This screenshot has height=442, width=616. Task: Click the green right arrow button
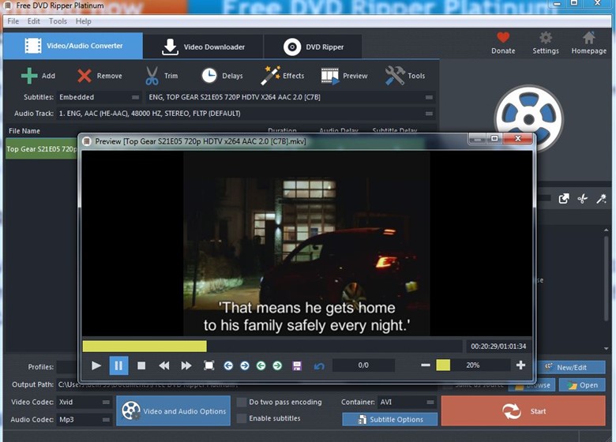click(x=277, y=365)
